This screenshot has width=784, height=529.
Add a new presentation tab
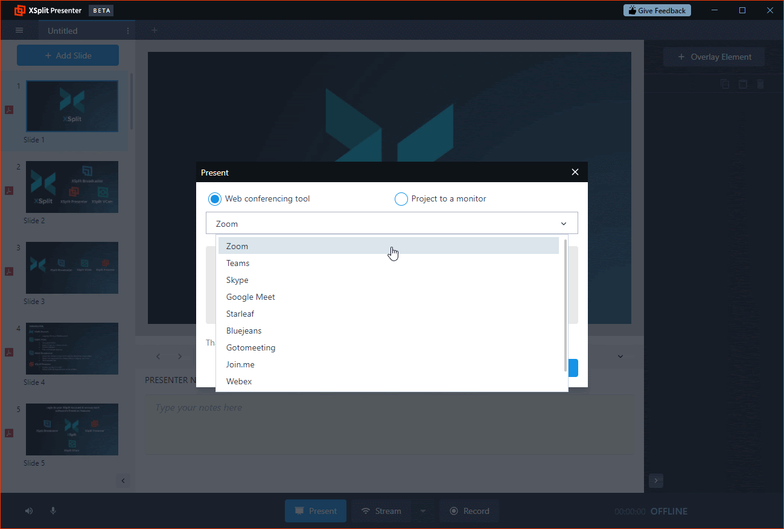[x=154, y=30]
